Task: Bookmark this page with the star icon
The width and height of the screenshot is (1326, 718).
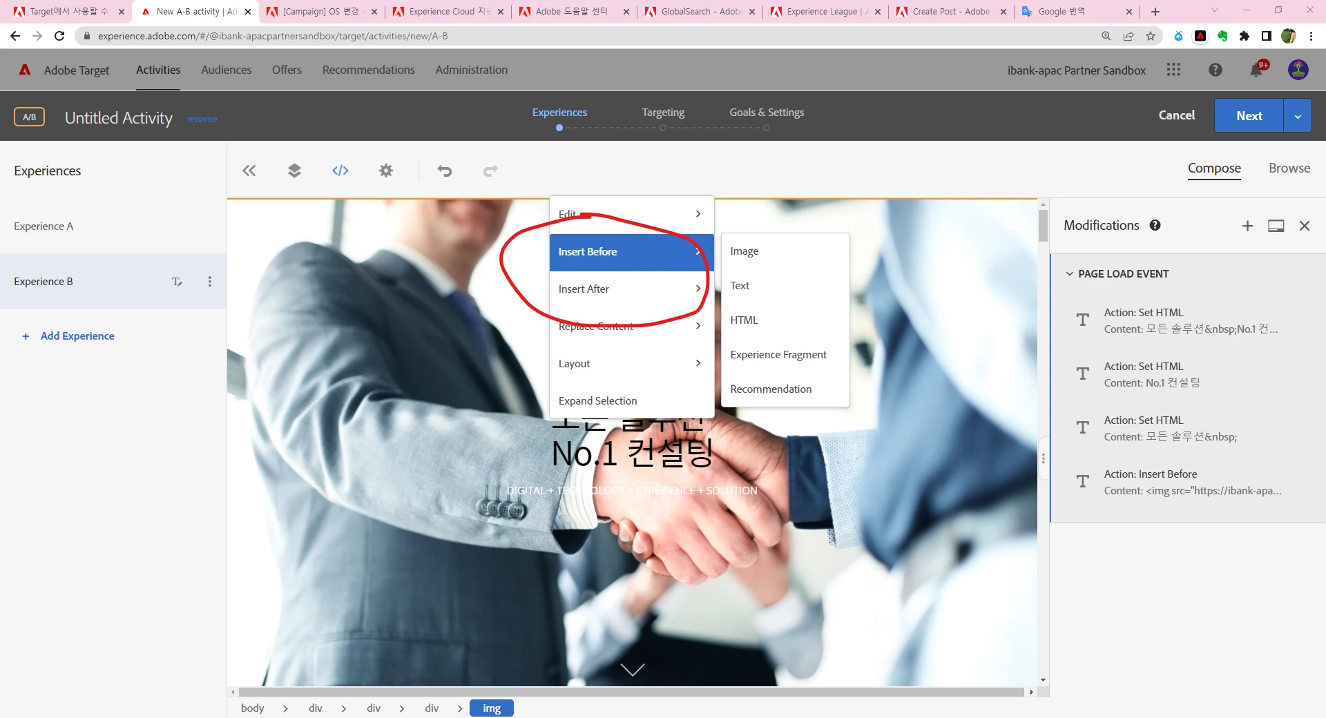Action: pyautogui.click(x=1151, y=36)
